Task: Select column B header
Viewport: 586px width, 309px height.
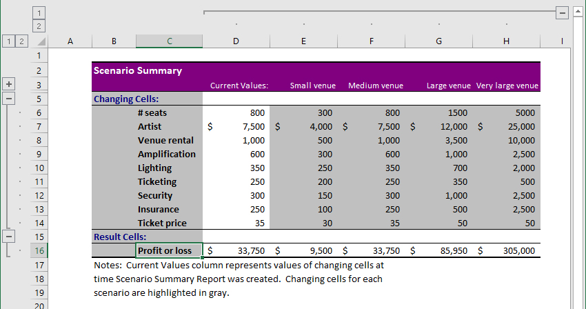Action: click(x=114, y=41)
